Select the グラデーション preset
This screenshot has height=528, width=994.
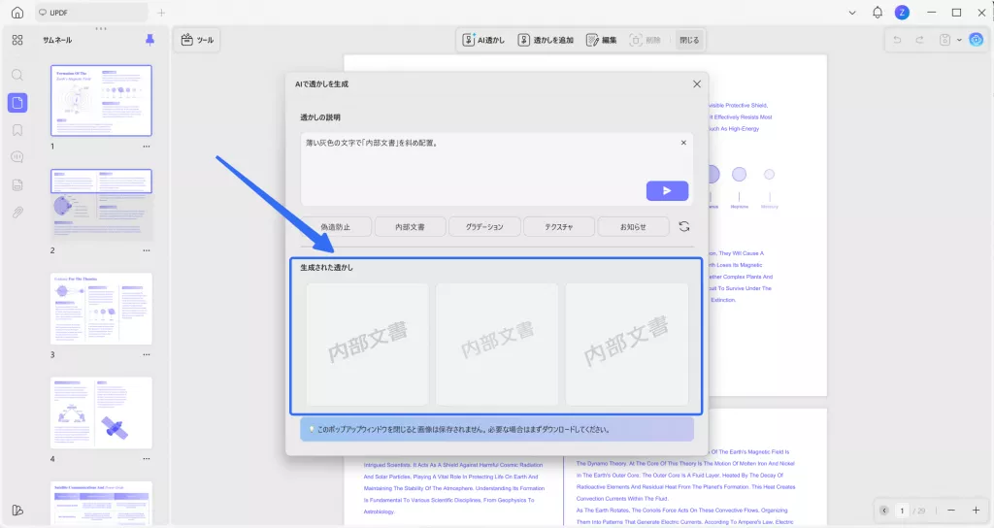[484, 227]
